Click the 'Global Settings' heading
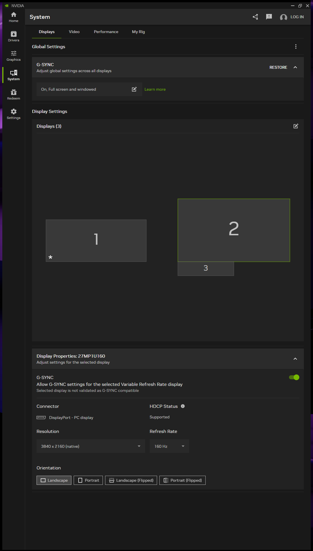313x551 pixels. click(x=49, y=46)
